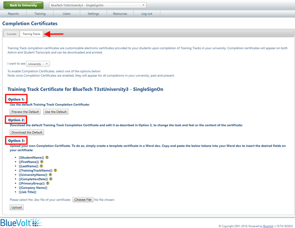Click help icon beside [[FirstName]] token
Screen dimensions: 295x228
click(42, 162)
